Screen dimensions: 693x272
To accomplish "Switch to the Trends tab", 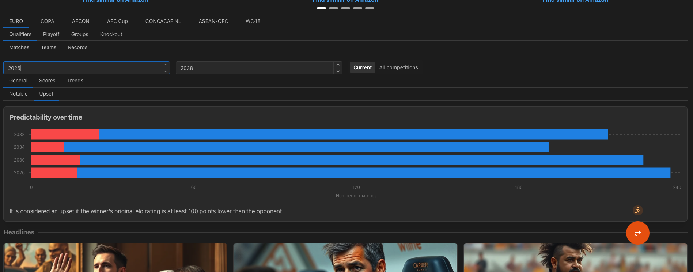I will click(x=75, y=81).
